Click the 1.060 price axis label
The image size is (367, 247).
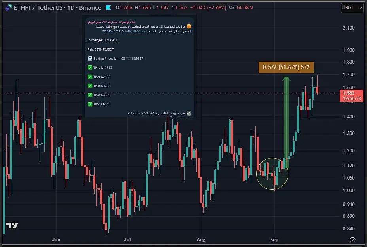(349, 178)
